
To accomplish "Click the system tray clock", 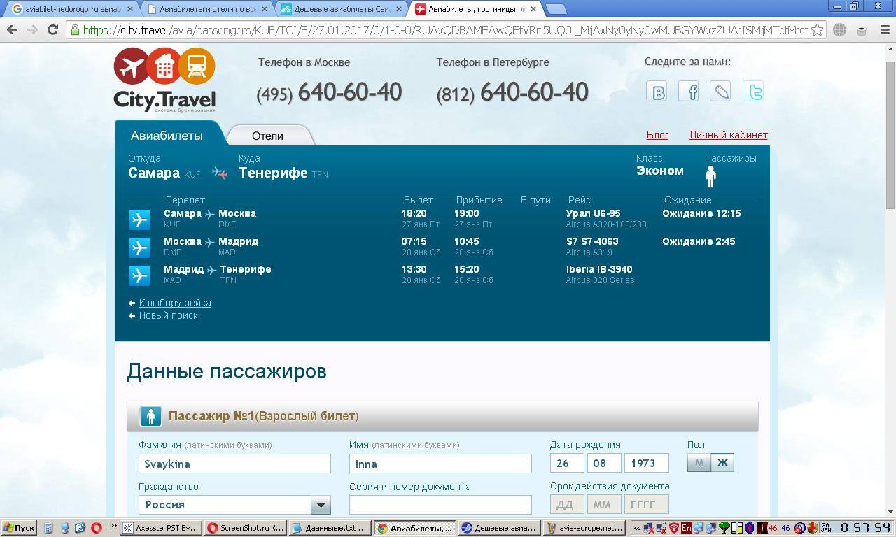I will (865, 528).
